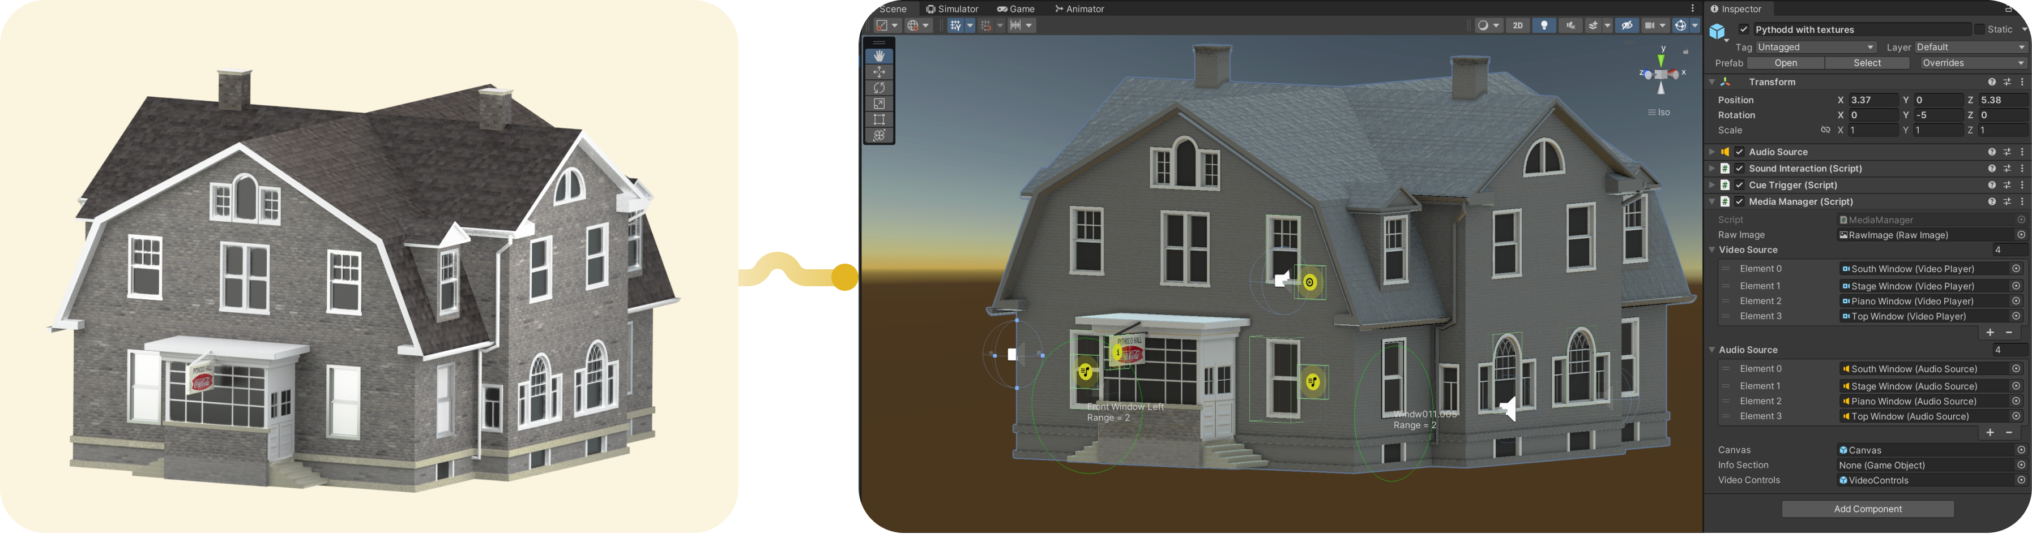Select the Scale tool

[x=879, y=103]
